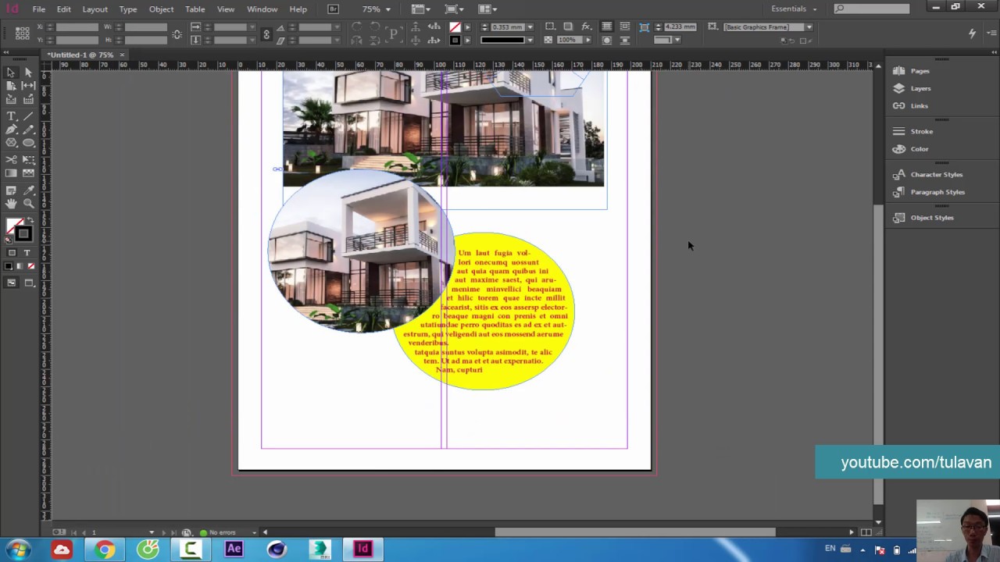Open the Table menu
1000x562 pixels.
pyautogui.click(x=195, y=9)
